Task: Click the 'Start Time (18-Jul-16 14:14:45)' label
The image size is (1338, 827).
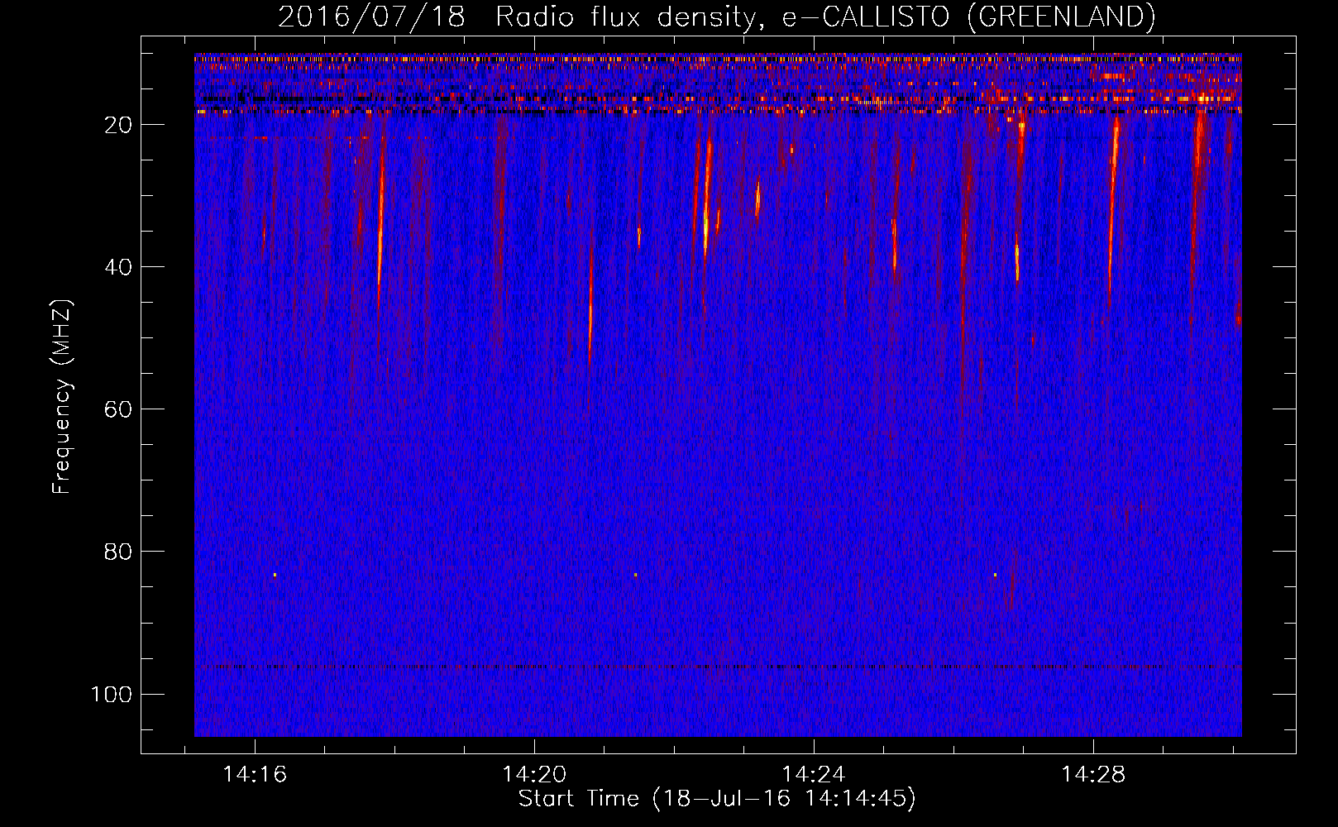Action: point(717,799)
